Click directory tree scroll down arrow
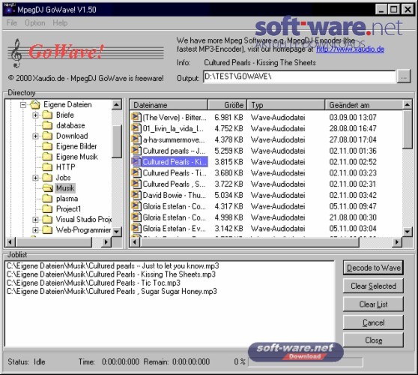 (117, 232)
